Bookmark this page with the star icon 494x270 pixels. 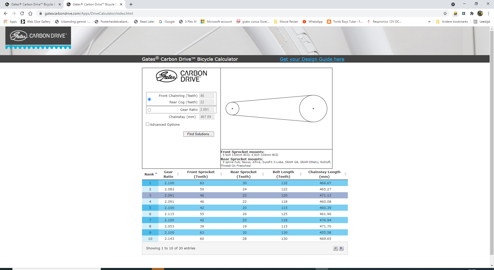point(445,13)
